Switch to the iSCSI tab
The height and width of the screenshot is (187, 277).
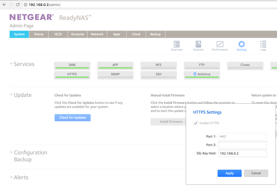point(58,34)
